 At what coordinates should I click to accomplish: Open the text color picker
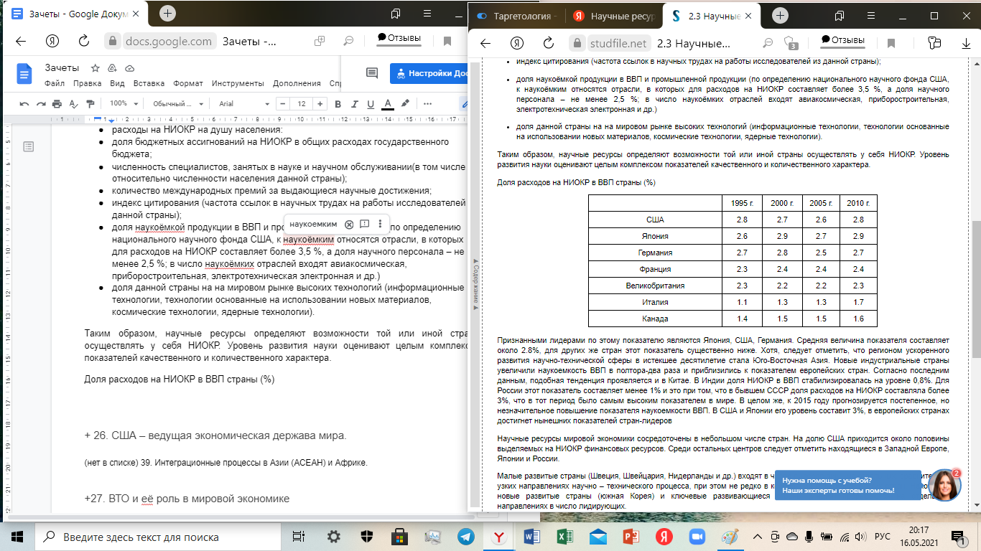tap(388, 103)
